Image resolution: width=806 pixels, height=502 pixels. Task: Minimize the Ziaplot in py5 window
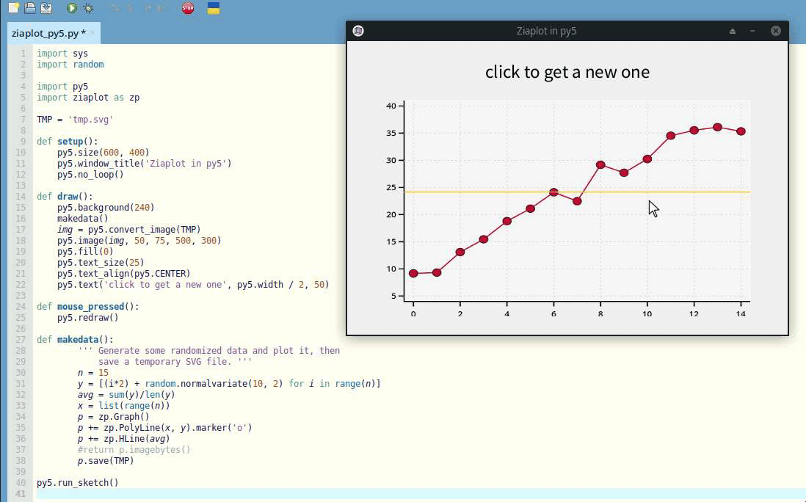[752, 31]
